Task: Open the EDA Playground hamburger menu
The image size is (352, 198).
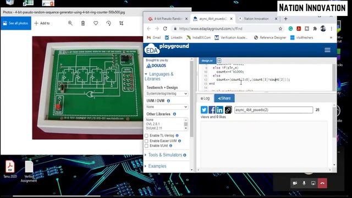Action: click(x=327, y=50)
